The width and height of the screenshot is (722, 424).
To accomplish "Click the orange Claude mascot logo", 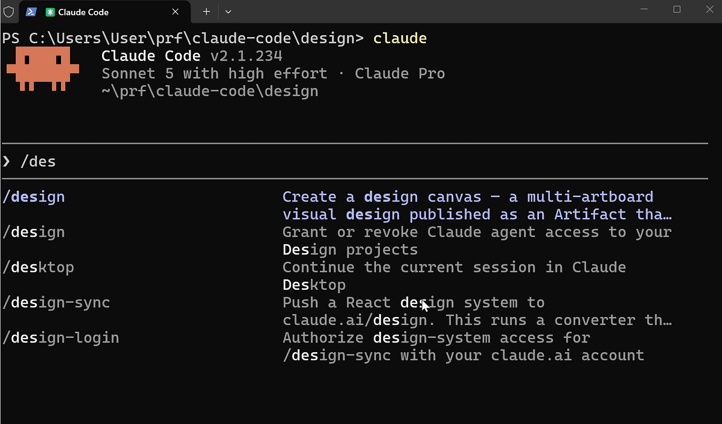I will coord(43,69).
